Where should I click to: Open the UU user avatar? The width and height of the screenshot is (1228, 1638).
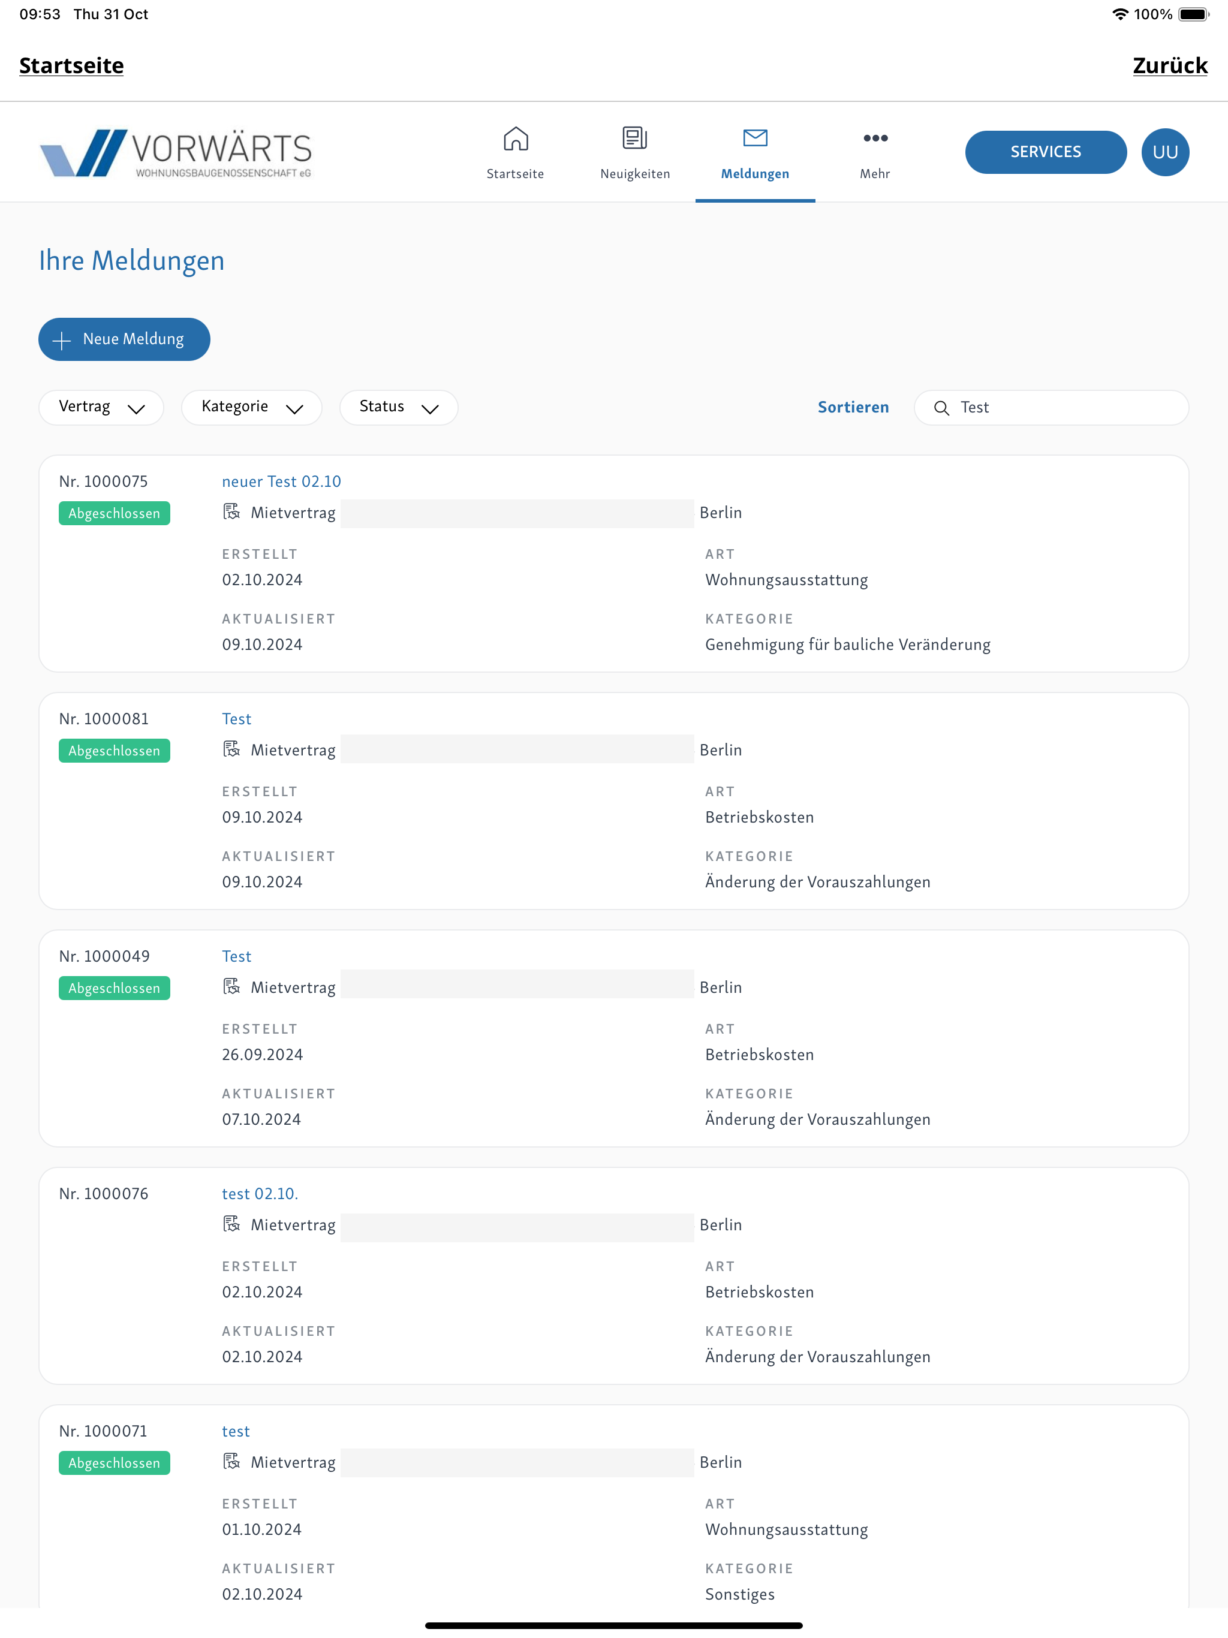(x=1165, y=152)
